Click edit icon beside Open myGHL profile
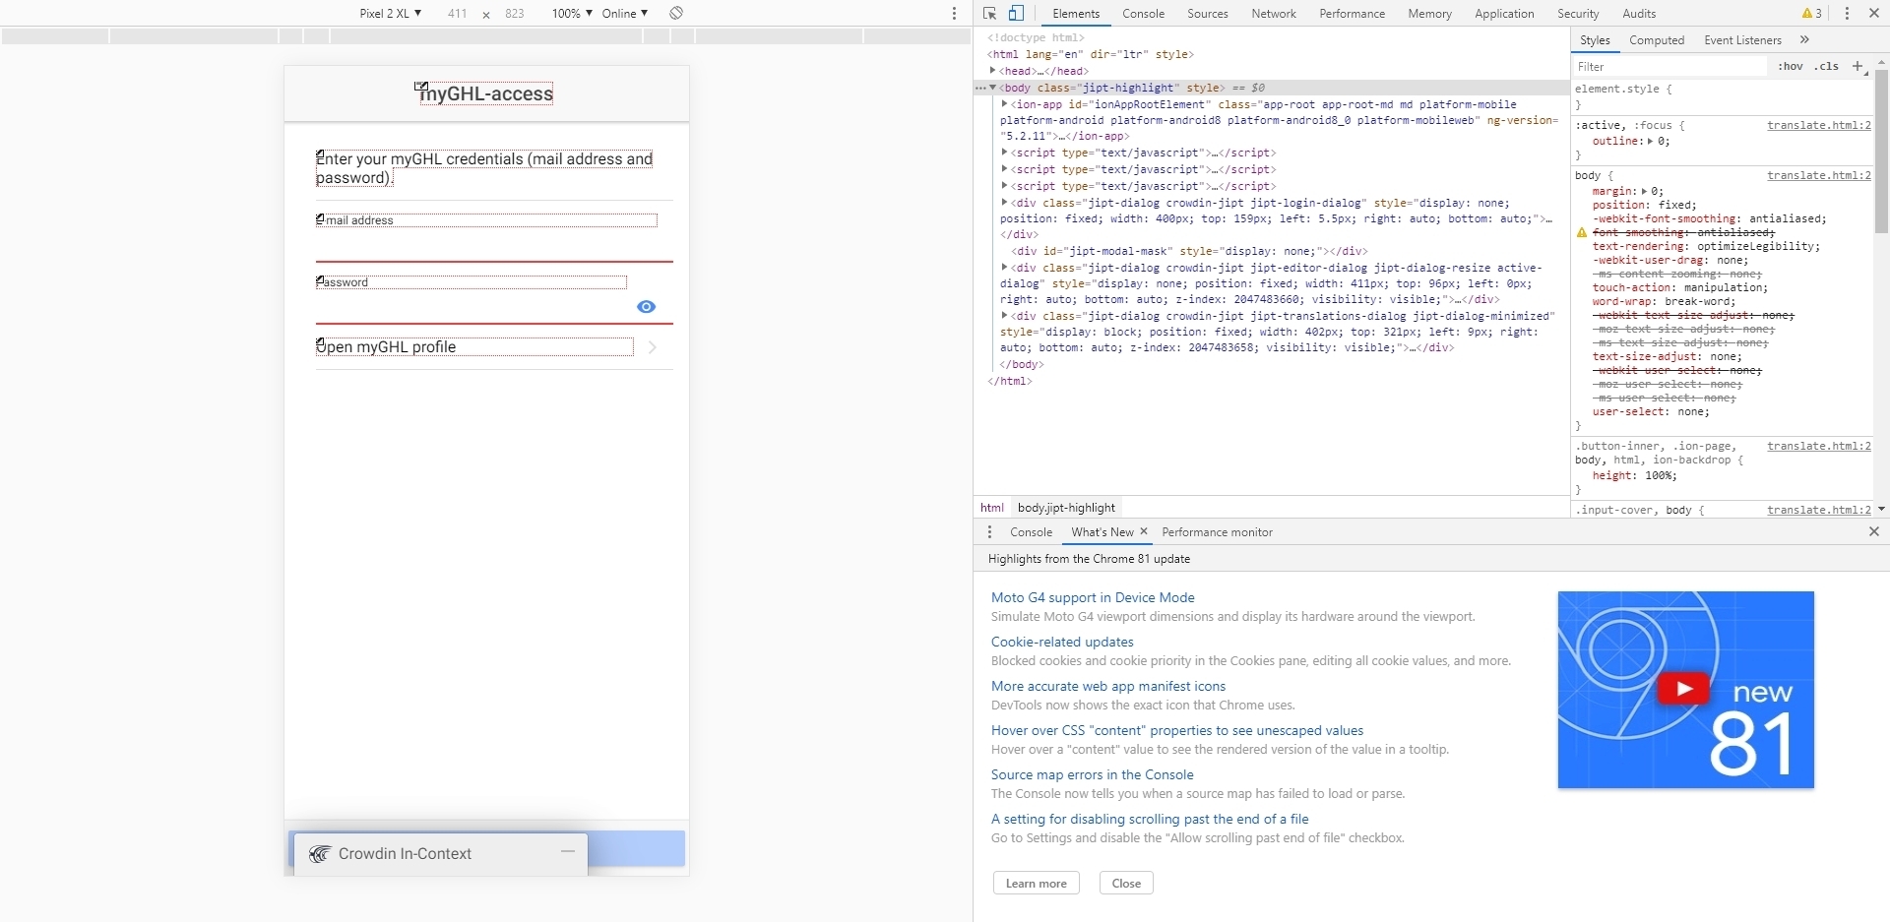The image size is (1890, 922). click(320, 342)
